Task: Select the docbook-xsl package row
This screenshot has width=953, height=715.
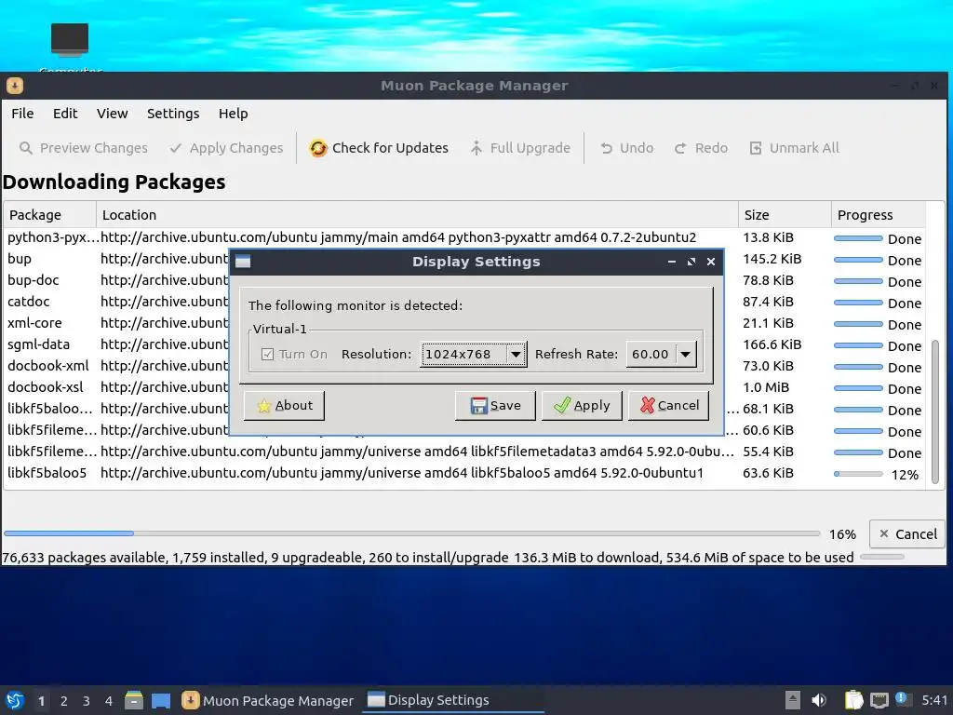Action: (465, 387)
